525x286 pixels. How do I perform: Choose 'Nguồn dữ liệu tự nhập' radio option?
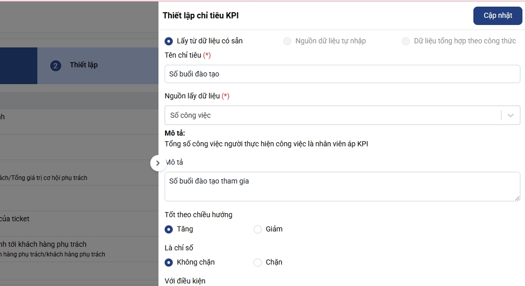coord(287,41)
